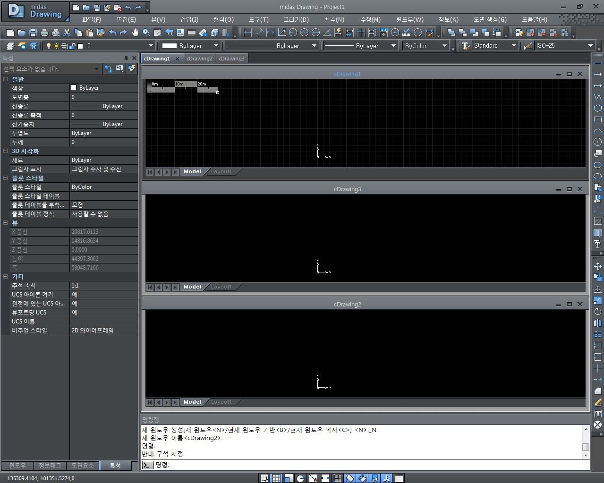Click the linear dimension tool icon
The height and width of the screenshot is (483, 604).
pos(247,33)
